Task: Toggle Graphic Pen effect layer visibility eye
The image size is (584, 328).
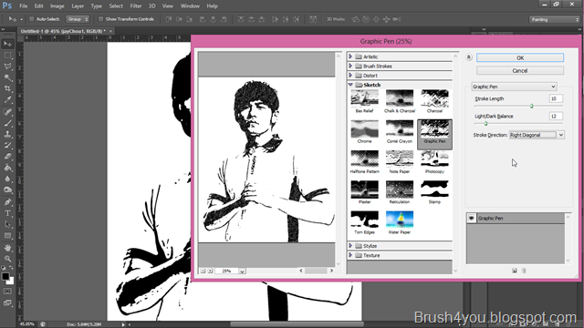Action: [471, 219]
